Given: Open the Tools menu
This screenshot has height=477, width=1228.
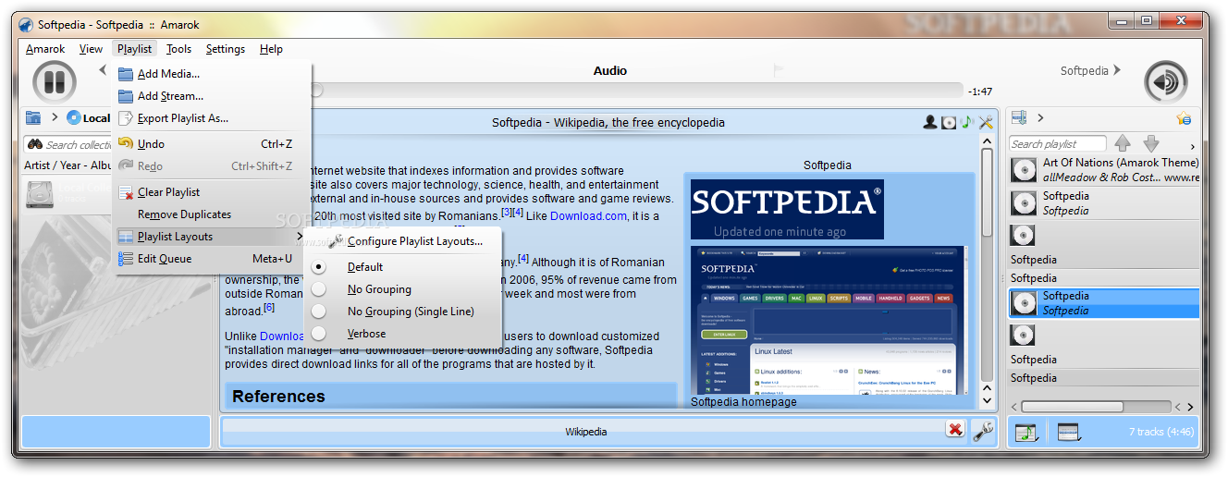Looking at the screenshot, I should 178,49.
